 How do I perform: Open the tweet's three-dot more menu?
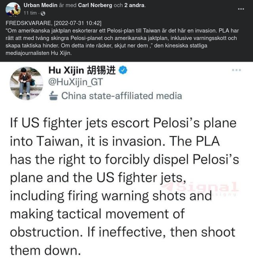pos(236,70)
